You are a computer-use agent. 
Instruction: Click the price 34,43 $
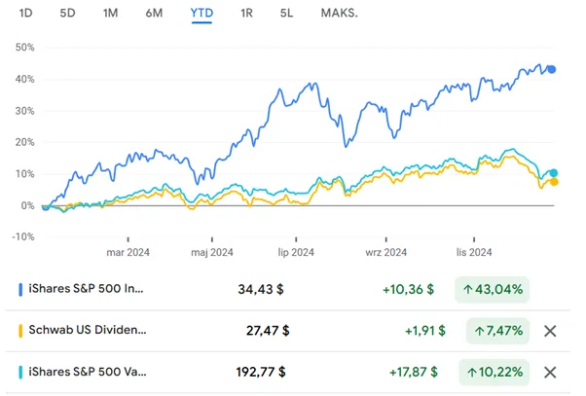[261, 290]
